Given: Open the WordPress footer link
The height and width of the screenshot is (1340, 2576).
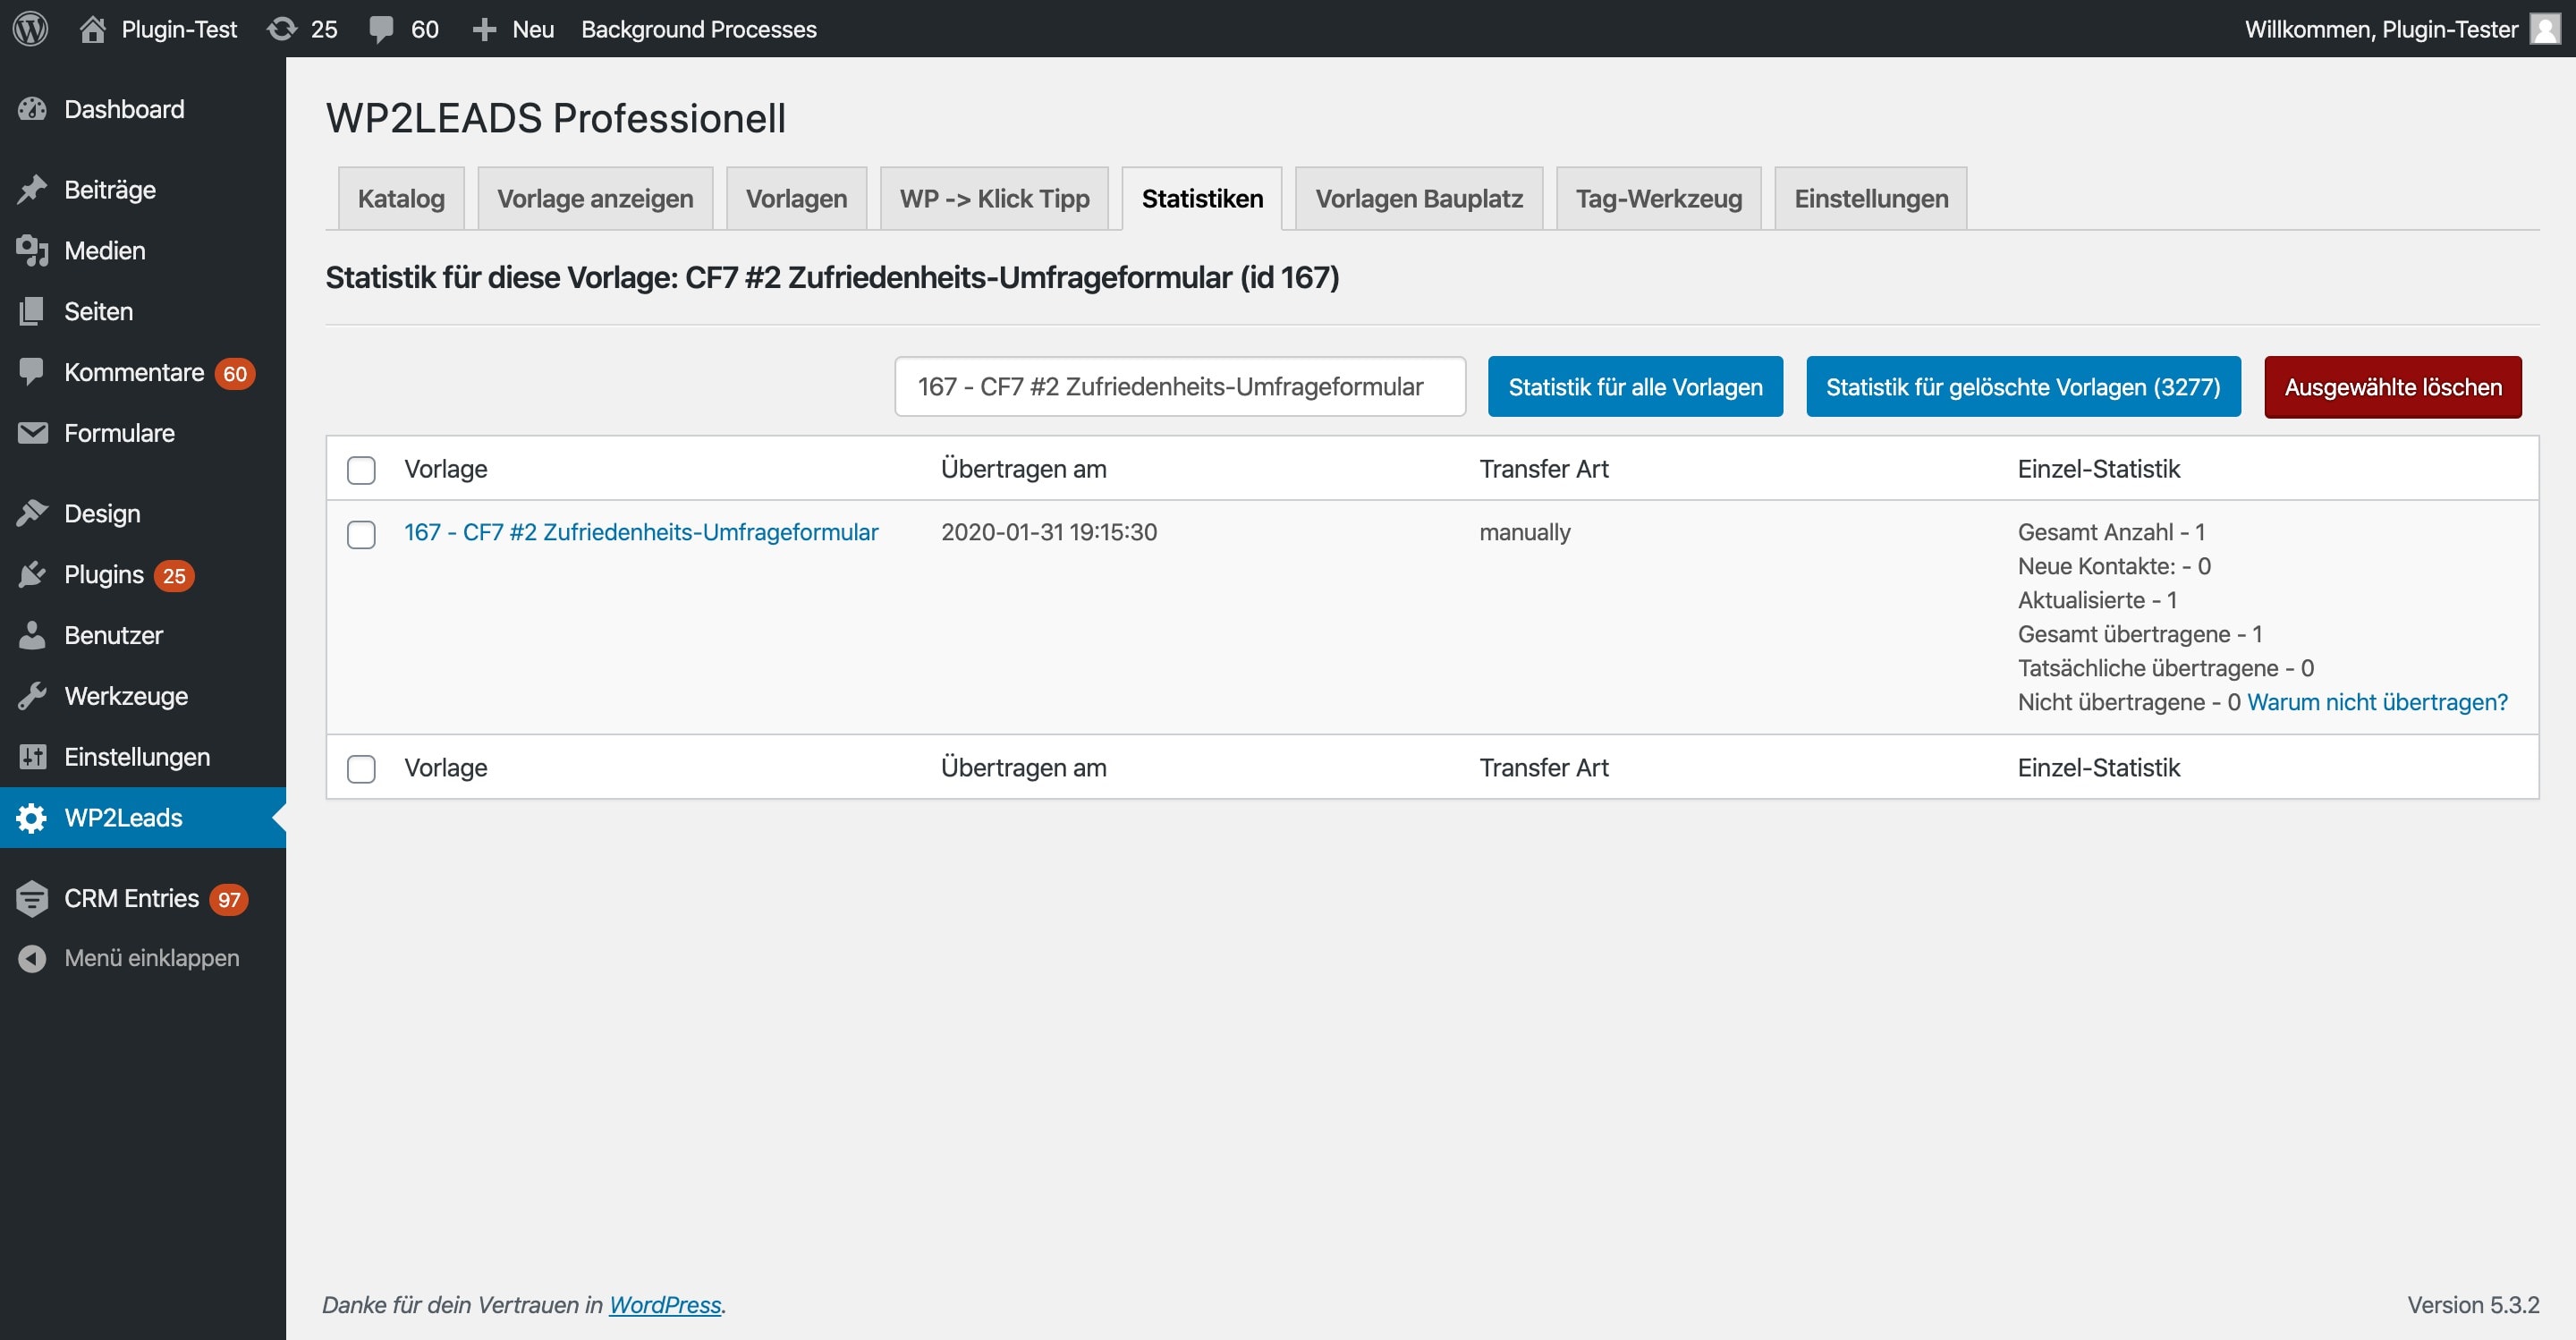Looking at the screenshot, I should (665, 1304).
